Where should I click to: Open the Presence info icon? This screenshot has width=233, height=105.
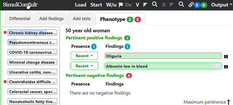tap(94, 47)
